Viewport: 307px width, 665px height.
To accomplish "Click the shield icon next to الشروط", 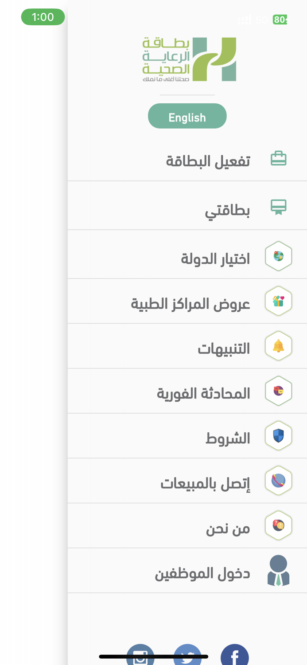I will [279, 435].
